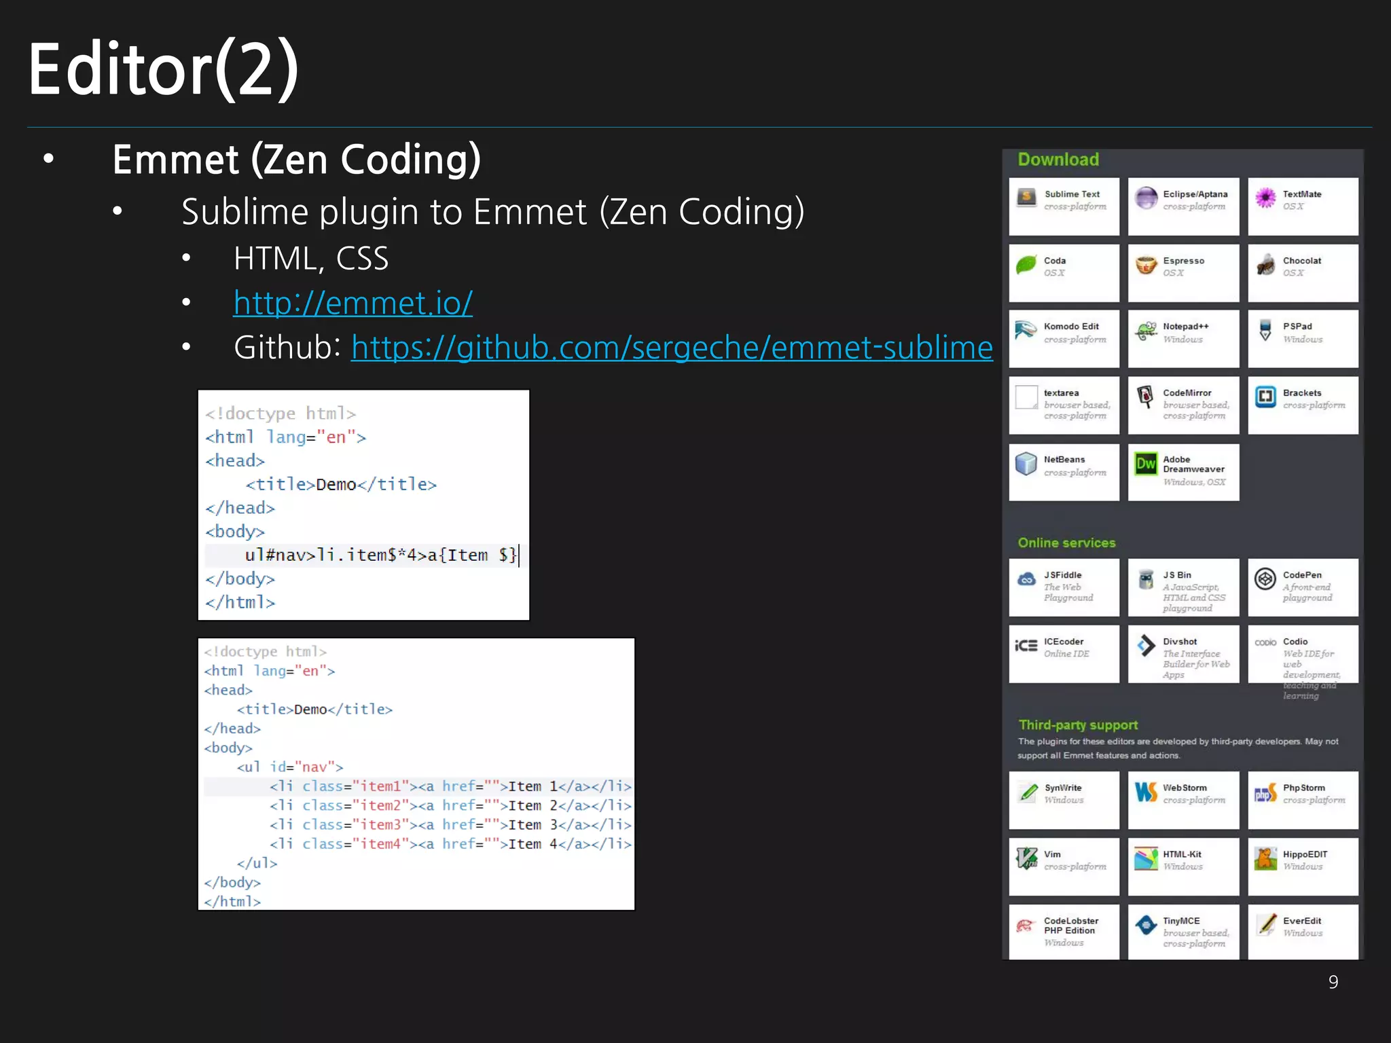This screenshot has width=1391, height=1043.
Task: Click the Sublime Text label text
Action: [1072, 194]
